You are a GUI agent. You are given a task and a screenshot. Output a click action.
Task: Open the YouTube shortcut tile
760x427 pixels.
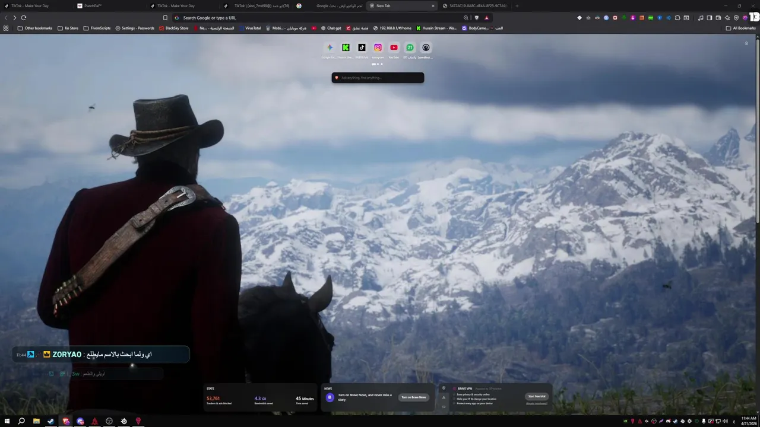point(394,47)
